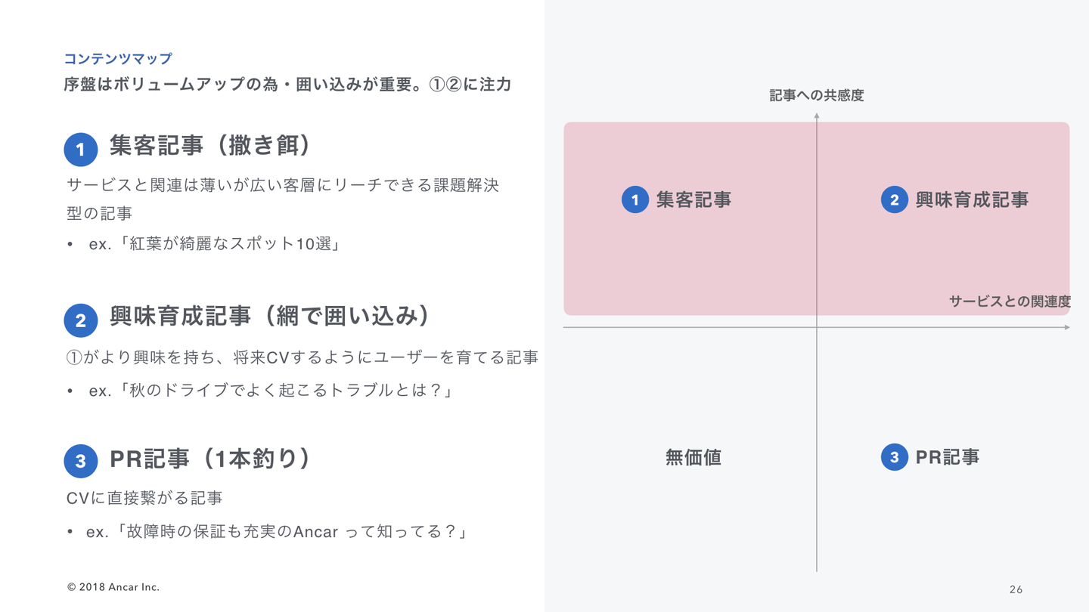The image size is (1089, 612).
Task: Click the number 2 badge beside 興味育成記事（網で囲い込み）
Action: click(81, 321)
